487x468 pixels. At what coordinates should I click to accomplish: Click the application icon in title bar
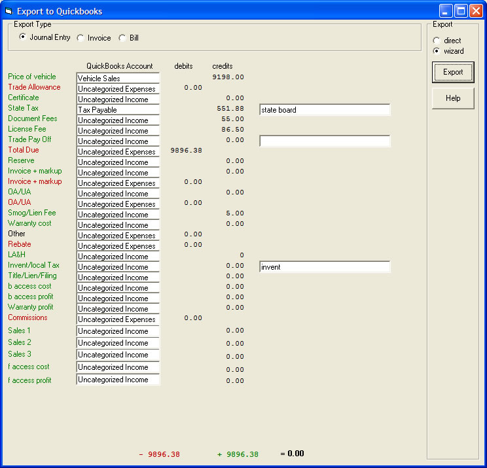9,11
